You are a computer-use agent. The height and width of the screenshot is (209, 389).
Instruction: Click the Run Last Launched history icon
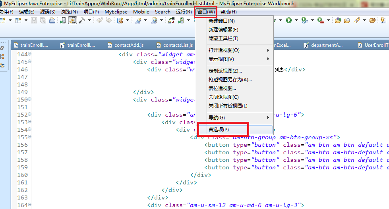point(305,20)
